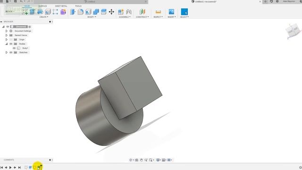Toggle visibility eye of the root component
Image resolution: width=302 pixels, height=170 pixels.
pos(8,26)
